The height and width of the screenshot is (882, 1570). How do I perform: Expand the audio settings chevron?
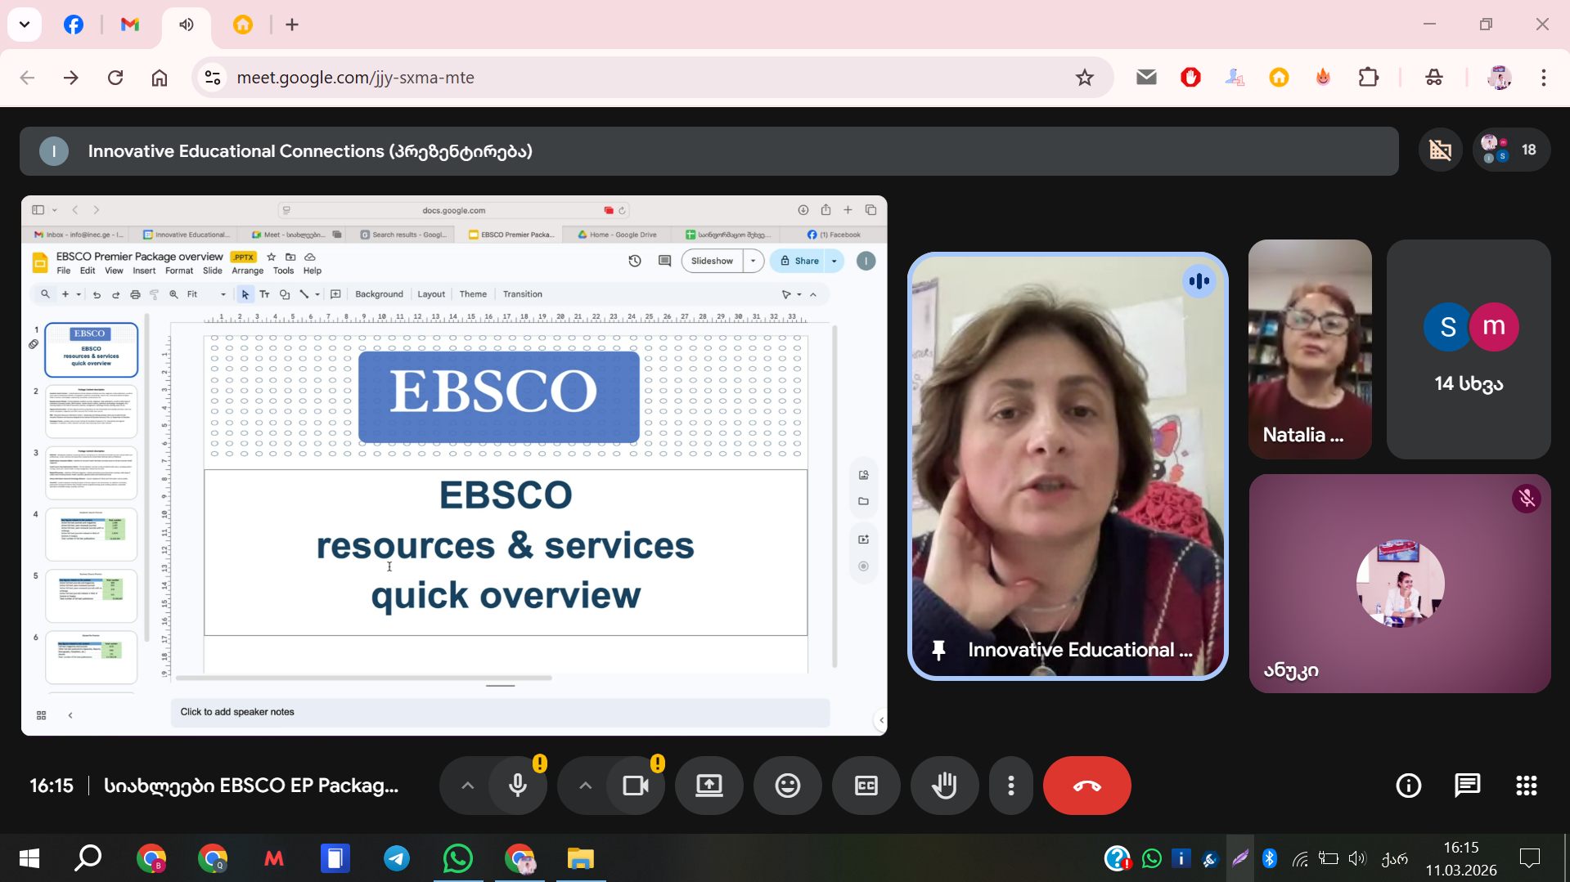tap(467, 786)
